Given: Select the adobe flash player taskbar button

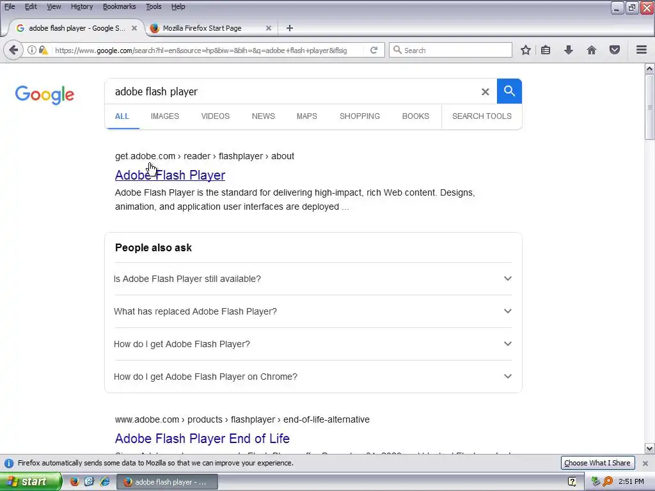Looking at the screenshot, I should (x=167, y=482).
